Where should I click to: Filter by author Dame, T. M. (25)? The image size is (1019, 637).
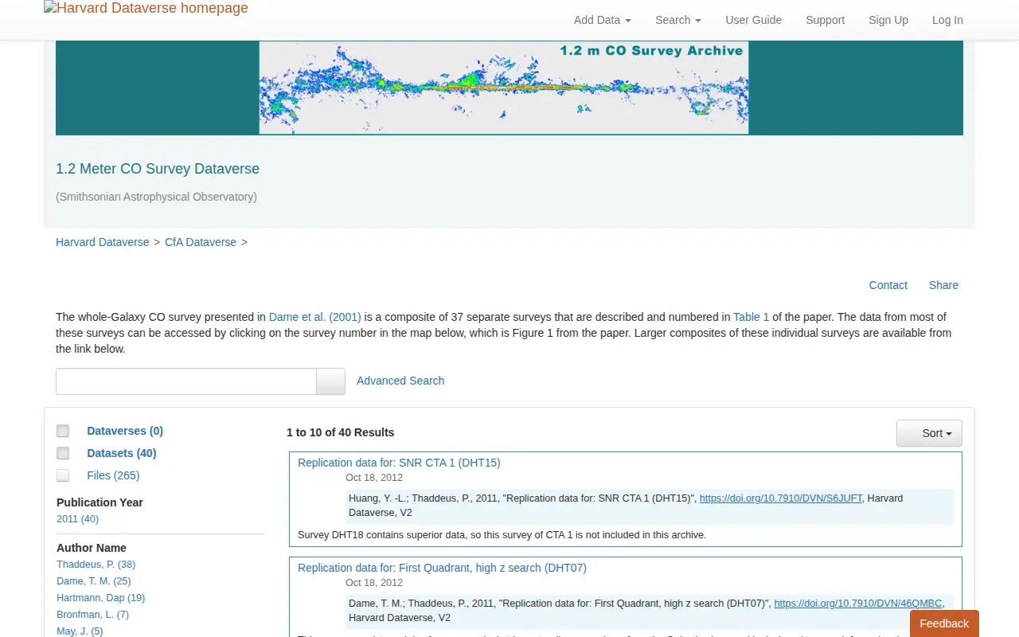(x=94, y=581)
